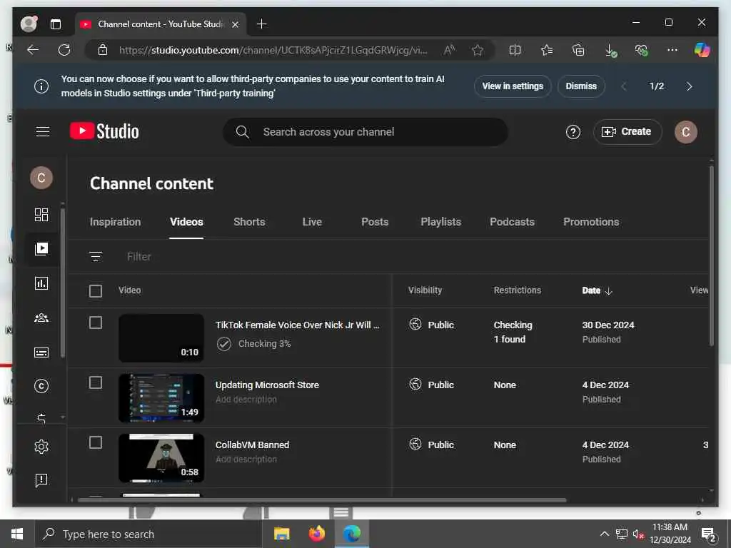Switch to the Inspiration tab

115,222
